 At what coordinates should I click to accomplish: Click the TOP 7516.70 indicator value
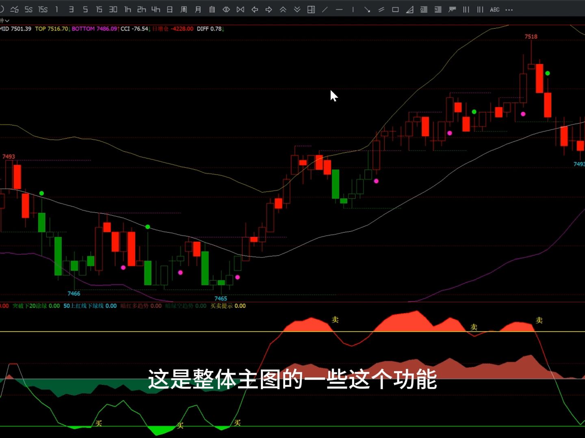(x=52, y=29)
